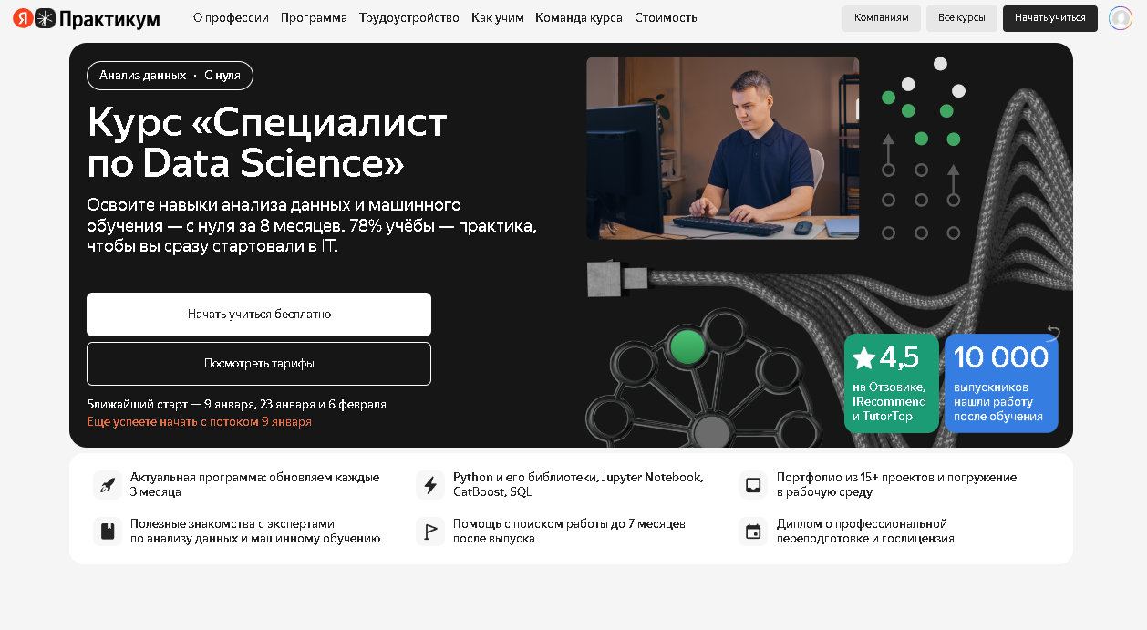Open the Трудоустройство section
This screenshot has width=1147, height=630.
(x=409, y=18)
